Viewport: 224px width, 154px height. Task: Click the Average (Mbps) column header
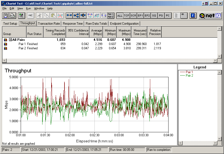96,32
